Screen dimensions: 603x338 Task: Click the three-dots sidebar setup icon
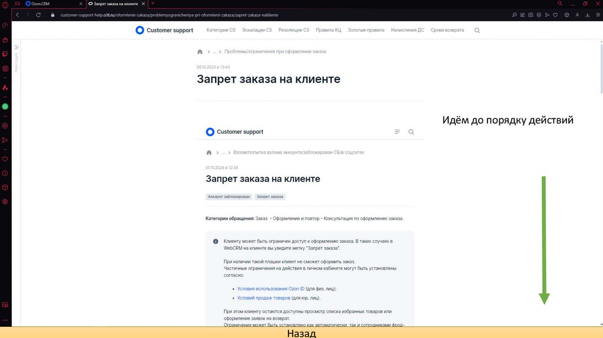[x=5, y=320]
